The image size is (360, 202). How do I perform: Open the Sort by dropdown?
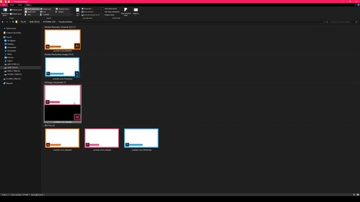click(78, 12)
